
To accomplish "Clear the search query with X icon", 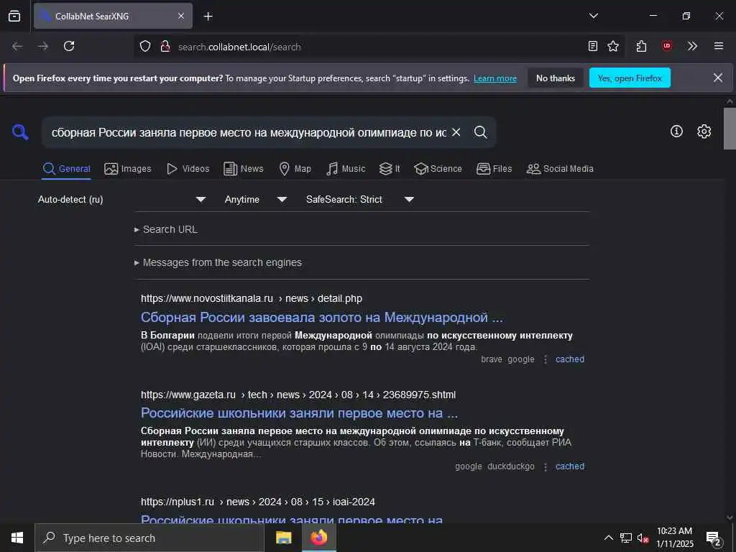I will [456, 132].
